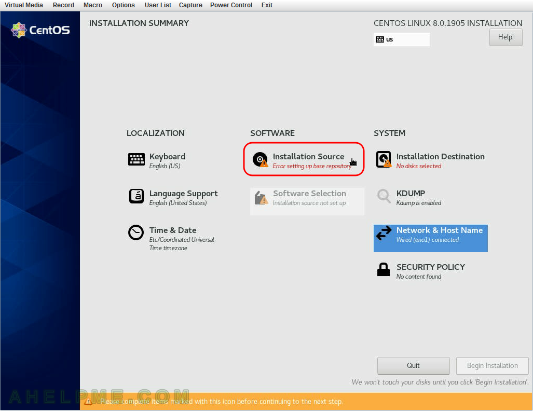This screenshot has width=533, height=411.
Task: Open the Power Control menu
Action: tap(231, 5)
